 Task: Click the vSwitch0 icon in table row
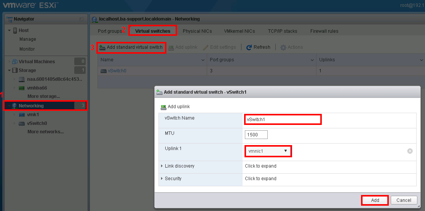pyautogui.click(x=104, y=71)
